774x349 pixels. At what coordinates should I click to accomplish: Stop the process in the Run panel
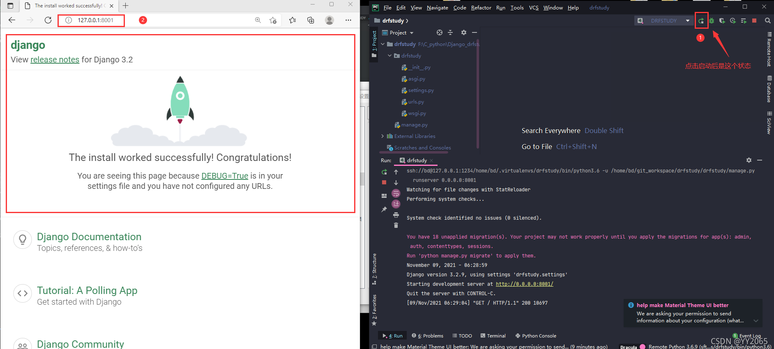[x=384, y=182]
